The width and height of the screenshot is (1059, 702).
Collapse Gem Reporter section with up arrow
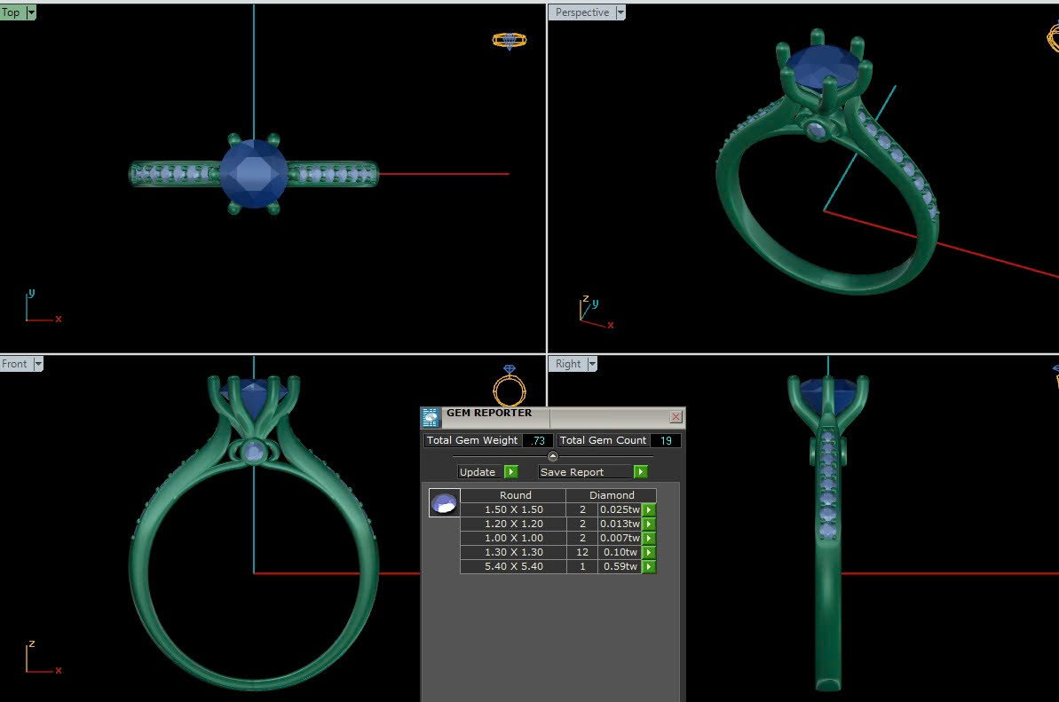point(553,456)
